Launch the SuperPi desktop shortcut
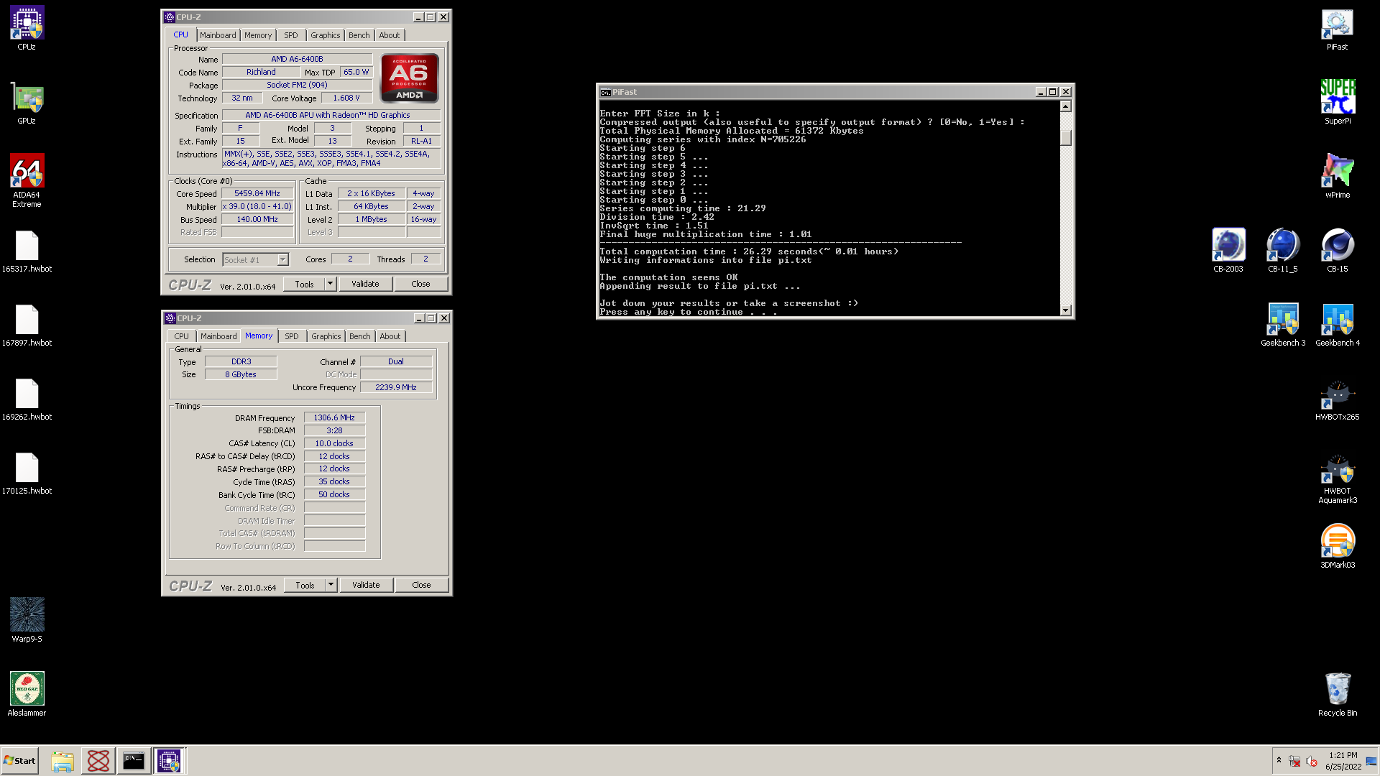Screen dimensions: 1380x776 point(1337,102)
